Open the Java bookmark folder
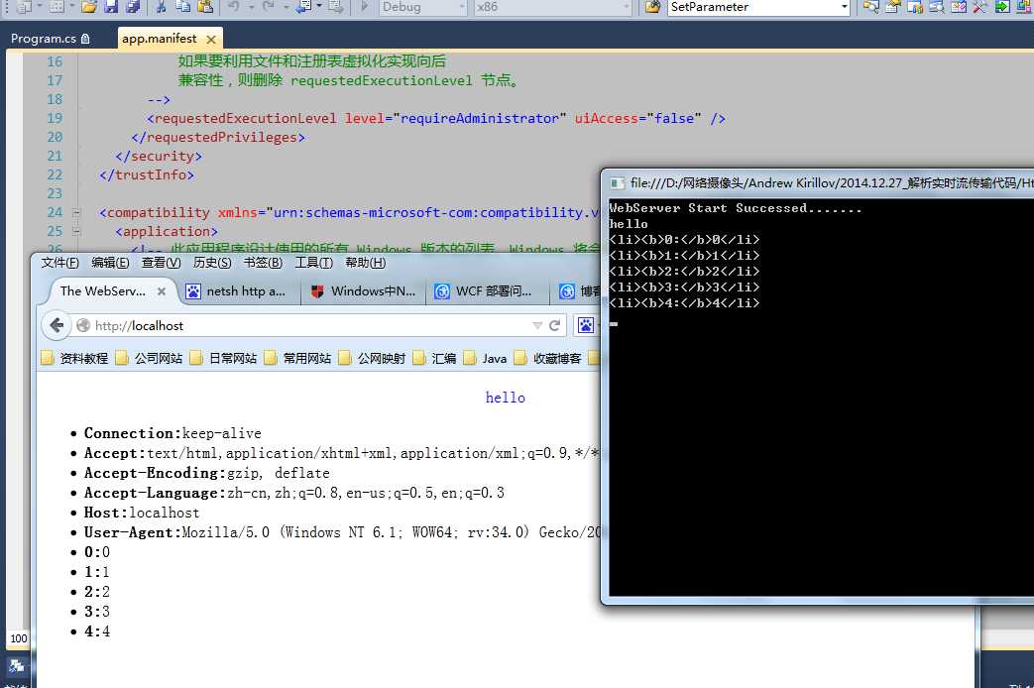Image resolution: width=1034 pixels, height=688 pixels. pos(486,358)
